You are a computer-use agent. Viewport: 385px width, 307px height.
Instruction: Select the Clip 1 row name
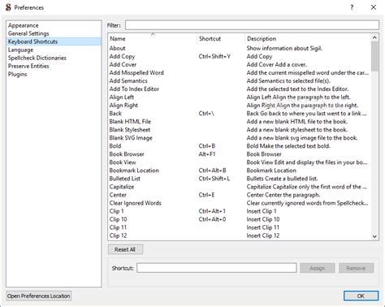[116, 211]
